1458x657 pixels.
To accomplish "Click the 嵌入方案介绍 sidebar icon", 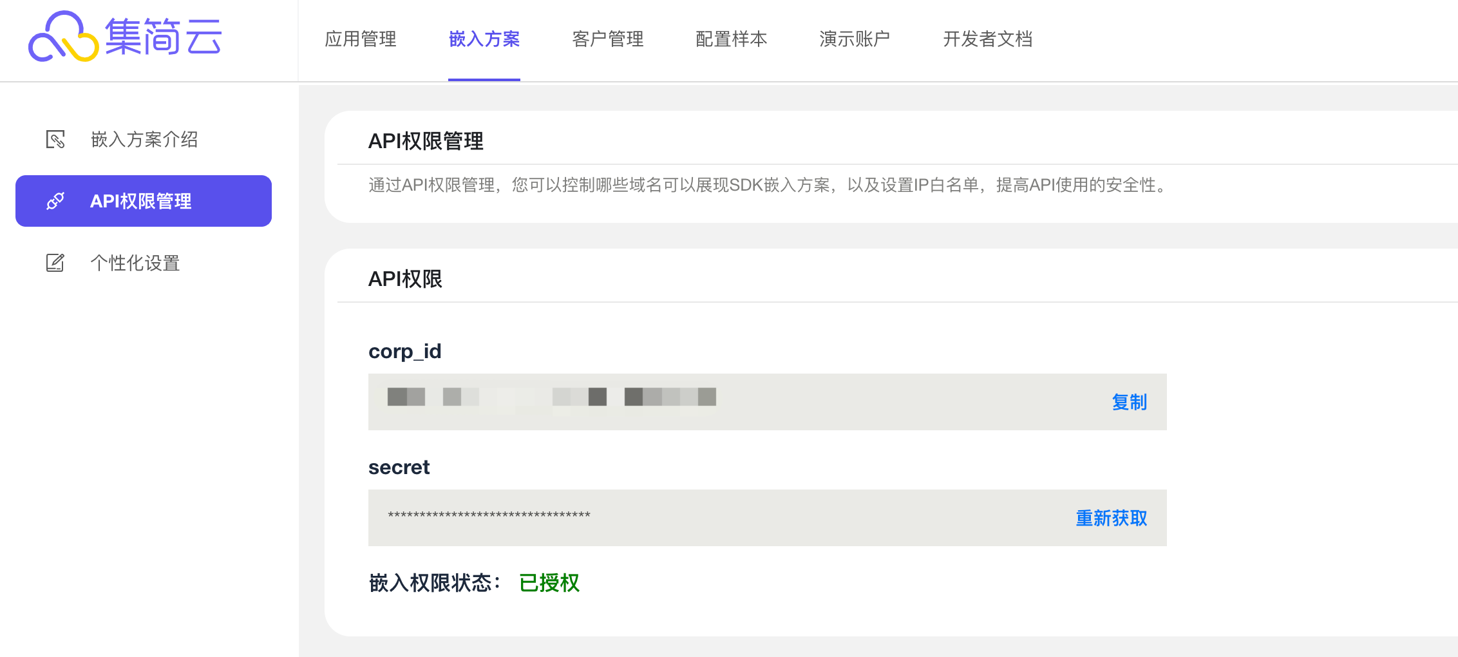I will (x=55, y=139).
